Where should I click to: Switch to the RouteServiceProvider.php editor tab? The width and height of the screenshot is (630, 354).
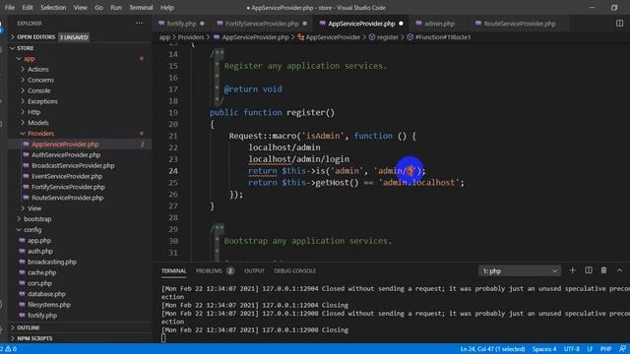(x=520, y=24)
